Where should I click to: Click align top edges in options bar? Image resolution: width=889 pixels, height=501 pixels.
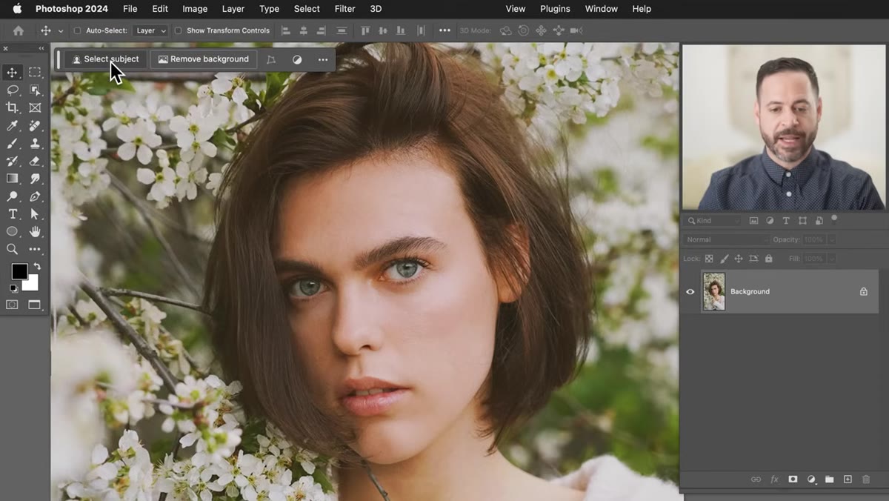click(365, 31)
